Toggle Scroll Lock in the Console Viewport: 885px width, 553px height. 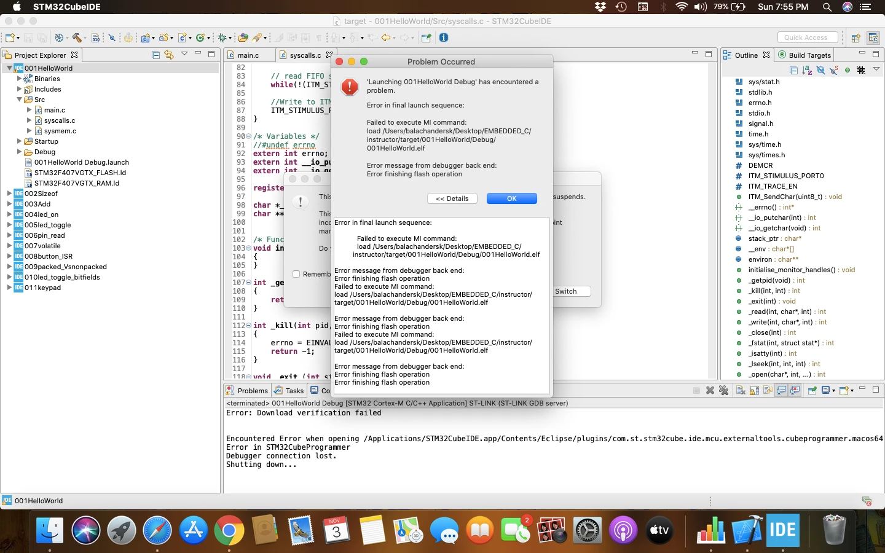pyautogui.click(x=754, y=390)
